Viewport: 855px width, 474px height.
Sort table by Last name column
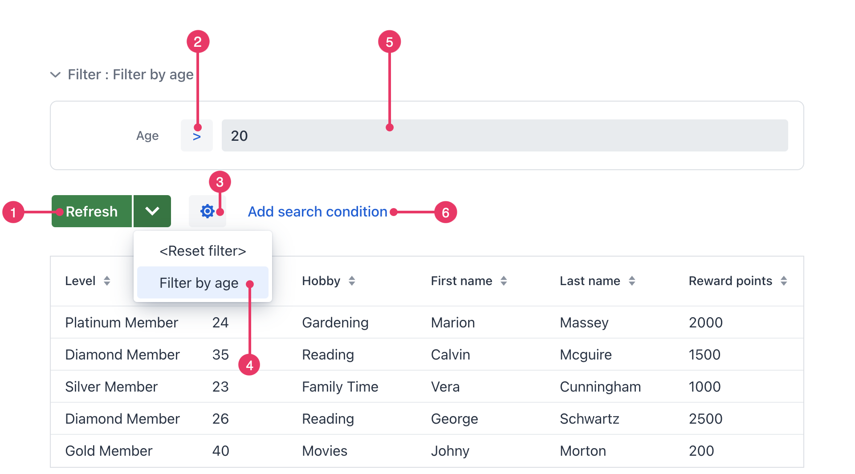pos(631,281)
